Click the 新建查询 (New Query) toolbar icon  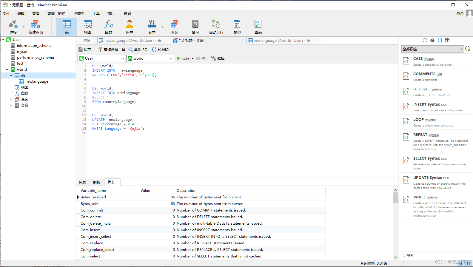(x=36, y=27)
